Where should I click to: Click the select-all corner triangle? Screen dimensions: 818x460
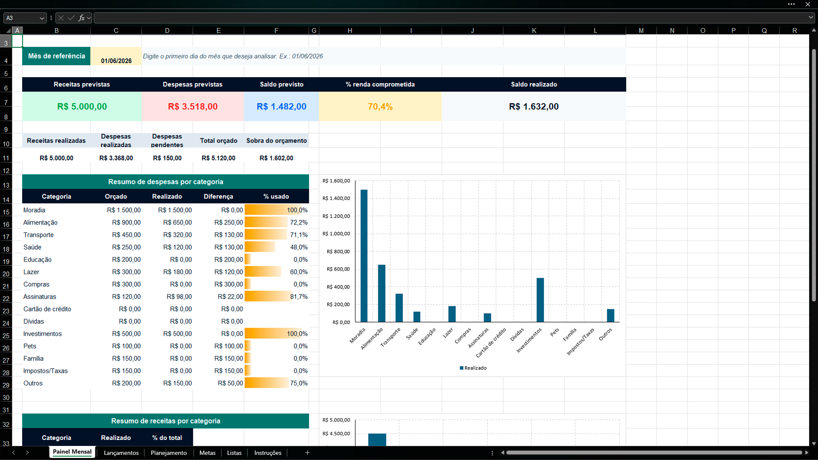[8, 31]
